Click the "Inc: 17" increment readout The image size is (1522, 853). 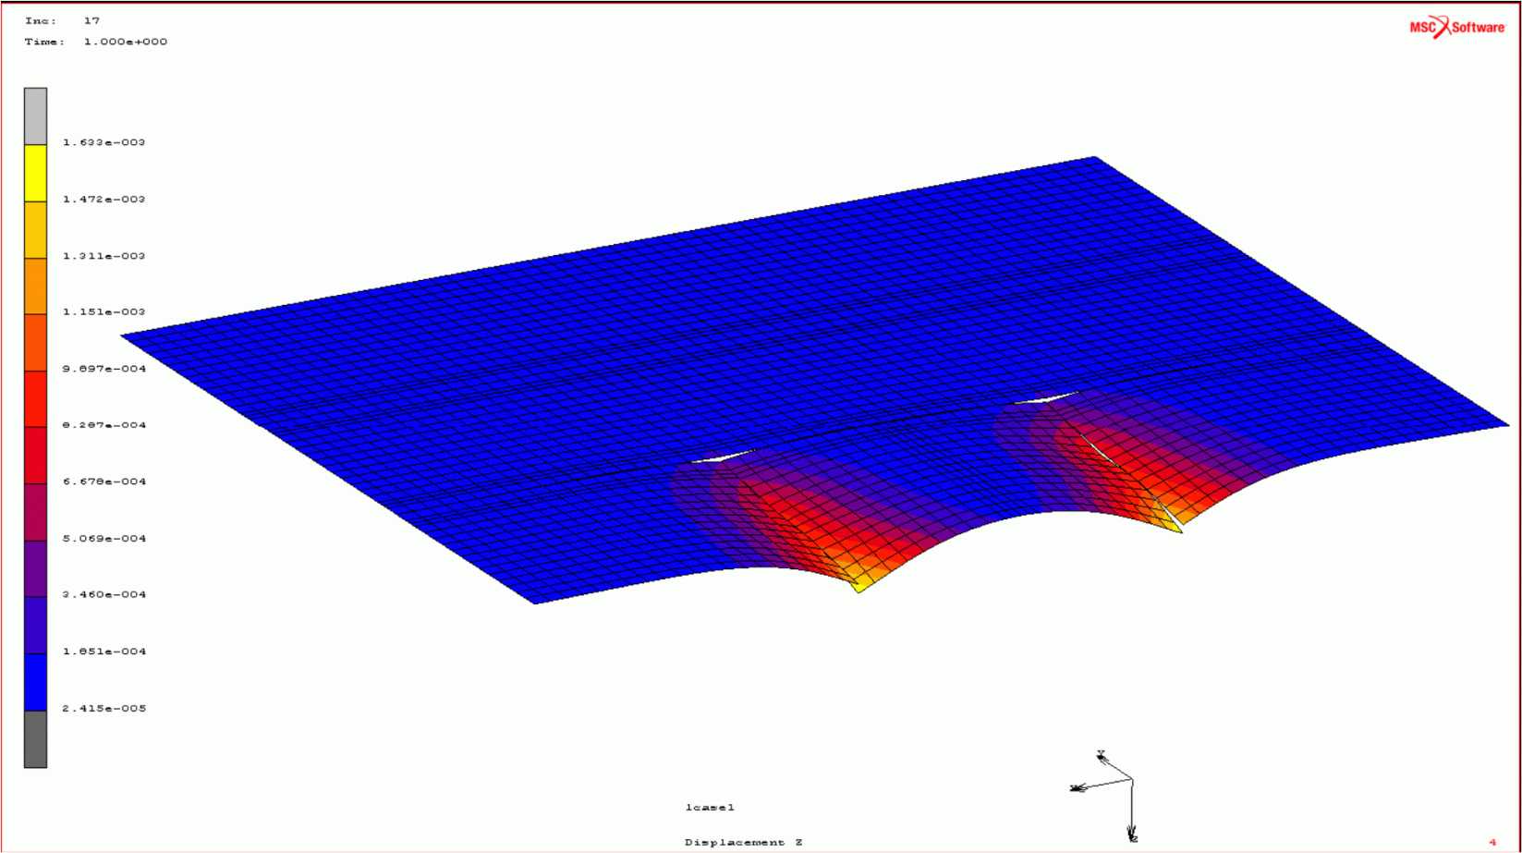click(x=62, y=20)
